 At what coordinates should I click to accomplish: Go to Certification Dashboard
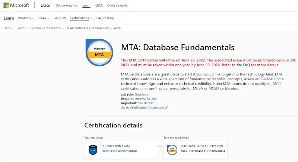tap(143, 108)
